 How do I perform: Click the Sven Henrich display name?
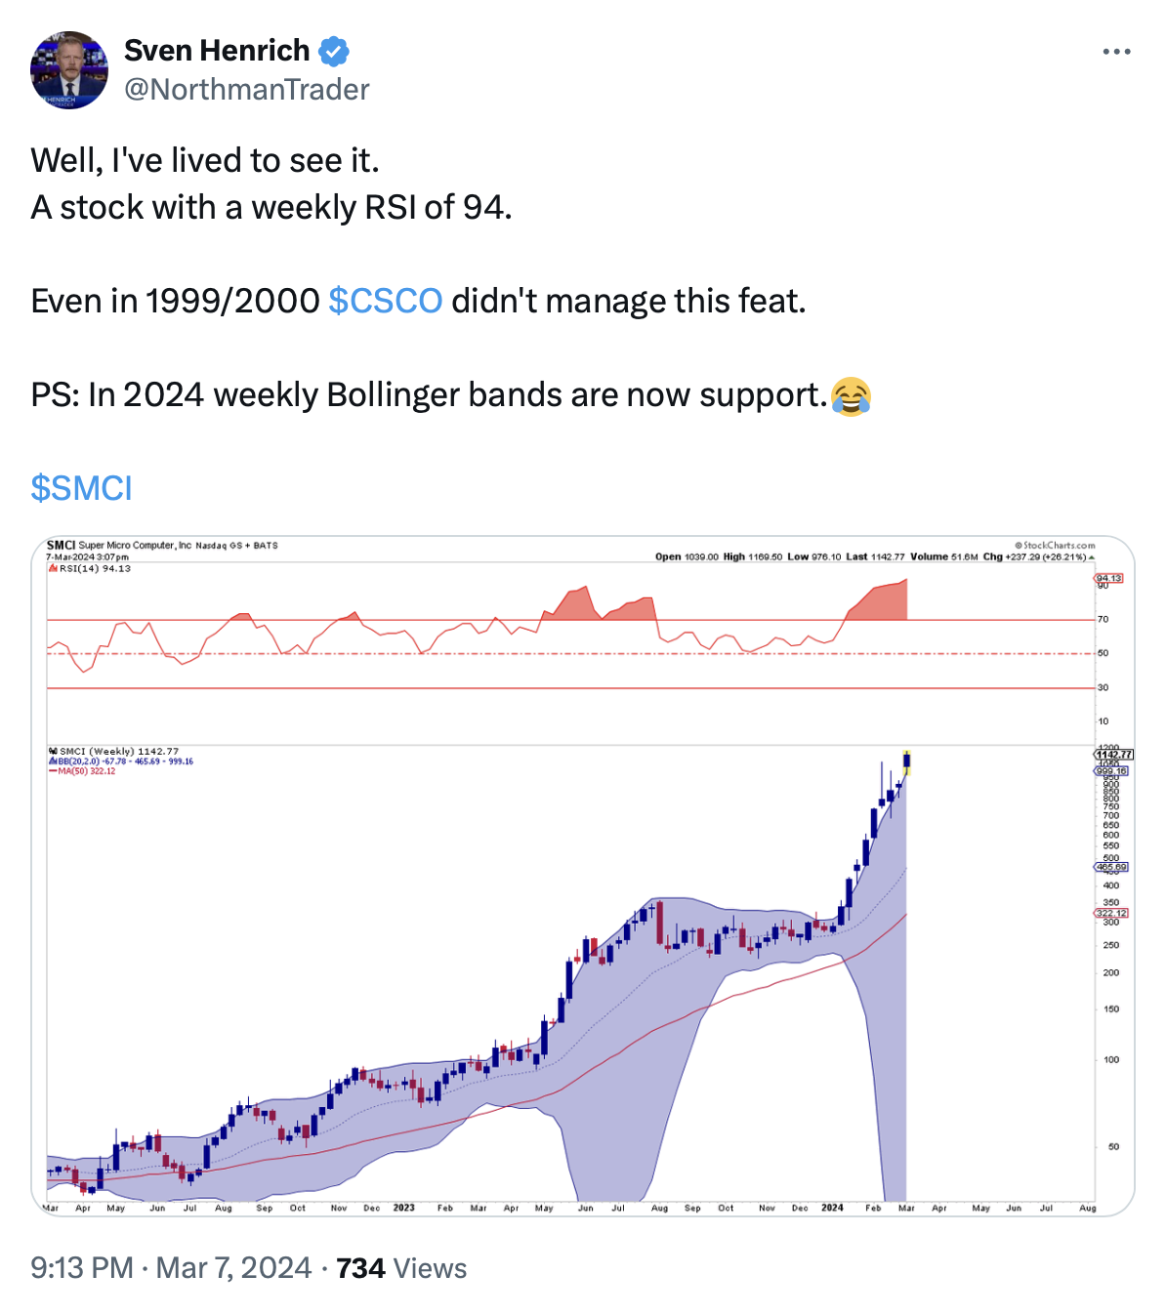216,50
